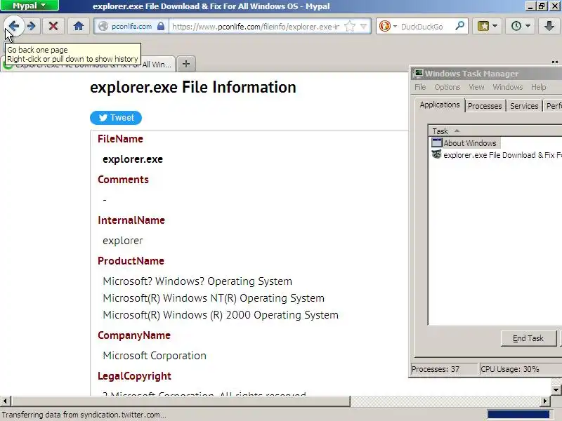Click the Mypal raccoon icon in task list
The image size is (562, 421).
pos(436,154)
